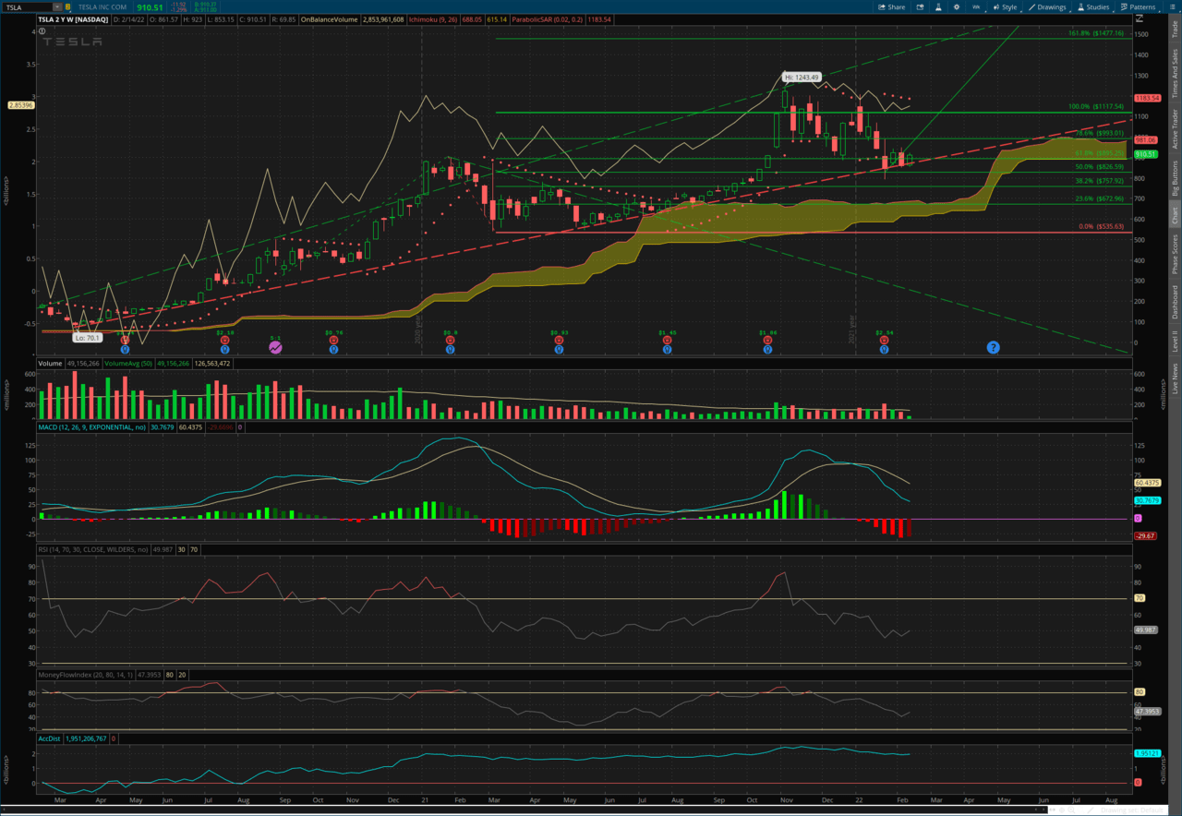
Task: Open the Patterns dropdown menu
Action: tap(1140, 7)
